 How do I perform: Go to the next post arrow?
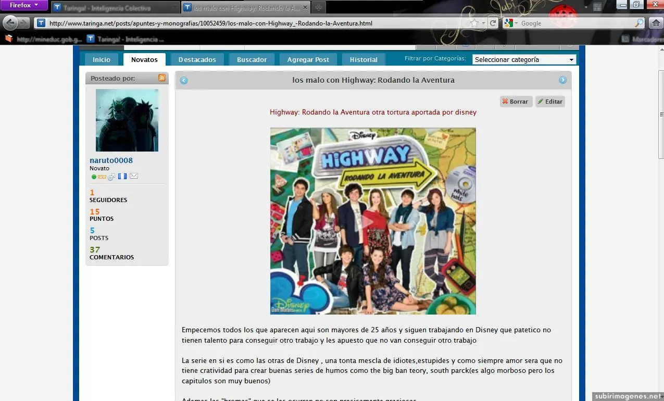pyautogui.click(x=563, y=80)
